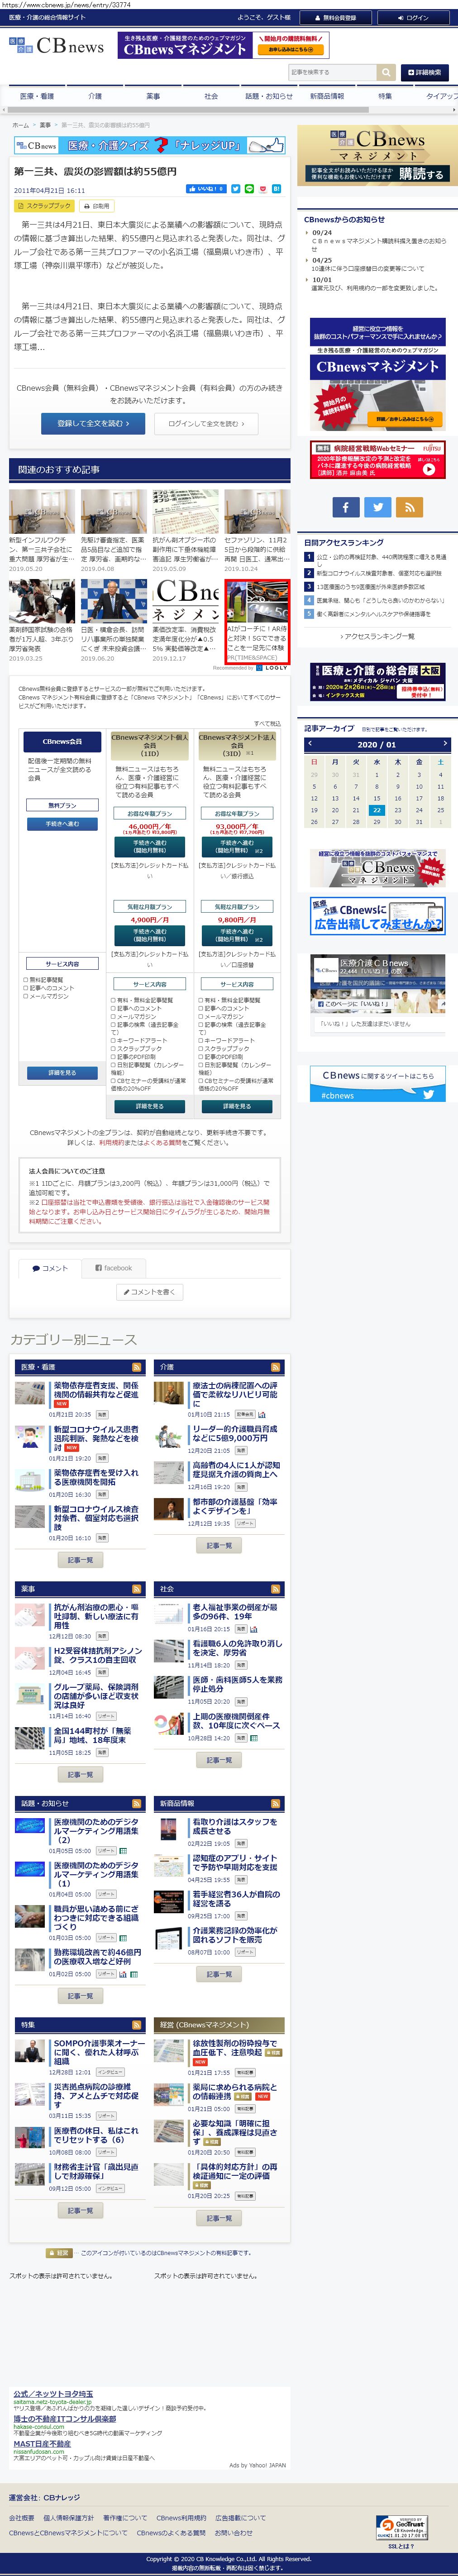Screen dimensions: 458x2576
Task: Open the 社会 navigation tab
Action: [211, 96]
